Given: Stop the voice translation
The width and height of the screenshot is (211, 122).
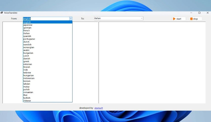Looking at the screenshot, I should (x=196, y=19).
